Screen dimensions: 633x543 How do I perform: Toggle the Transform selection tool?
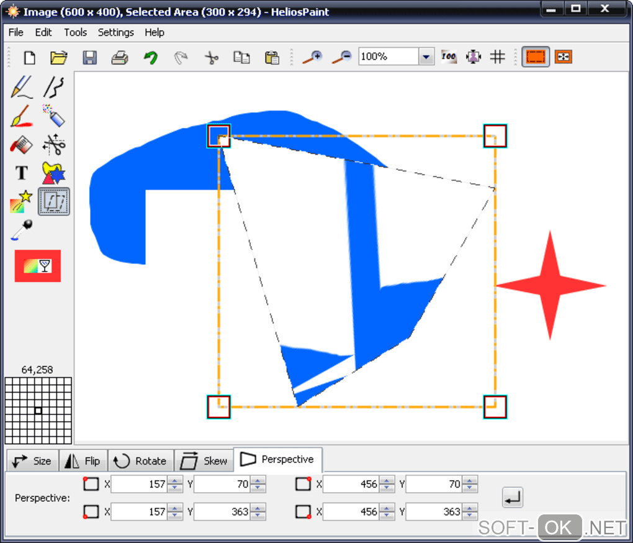[x=54, y=202]
